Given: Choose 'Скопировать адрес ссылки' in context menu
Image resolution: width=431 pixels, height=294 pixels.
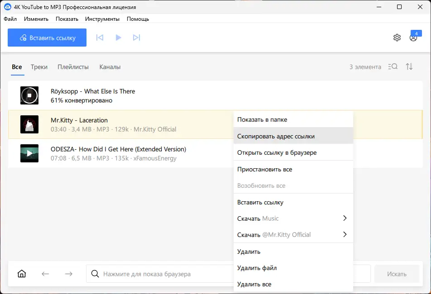Looking at the screenshot, I should click(276, 136).
